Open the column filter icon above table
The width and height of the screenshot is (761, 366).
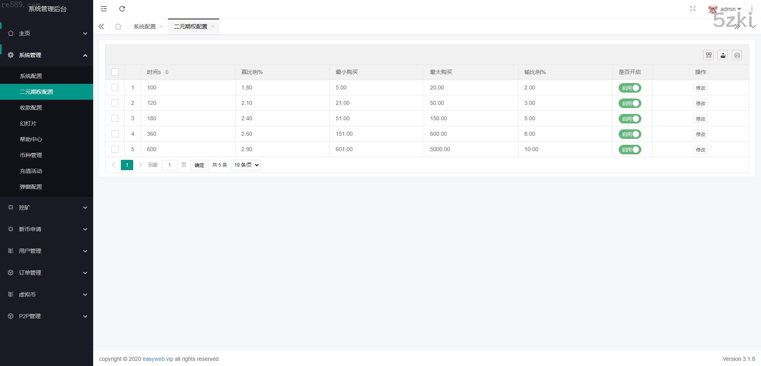[x=709, y=55]
